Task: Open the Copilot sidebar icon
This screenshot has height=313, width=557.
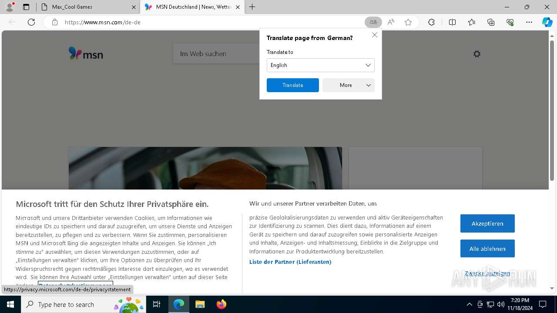Action: click(x=547, y=22)
